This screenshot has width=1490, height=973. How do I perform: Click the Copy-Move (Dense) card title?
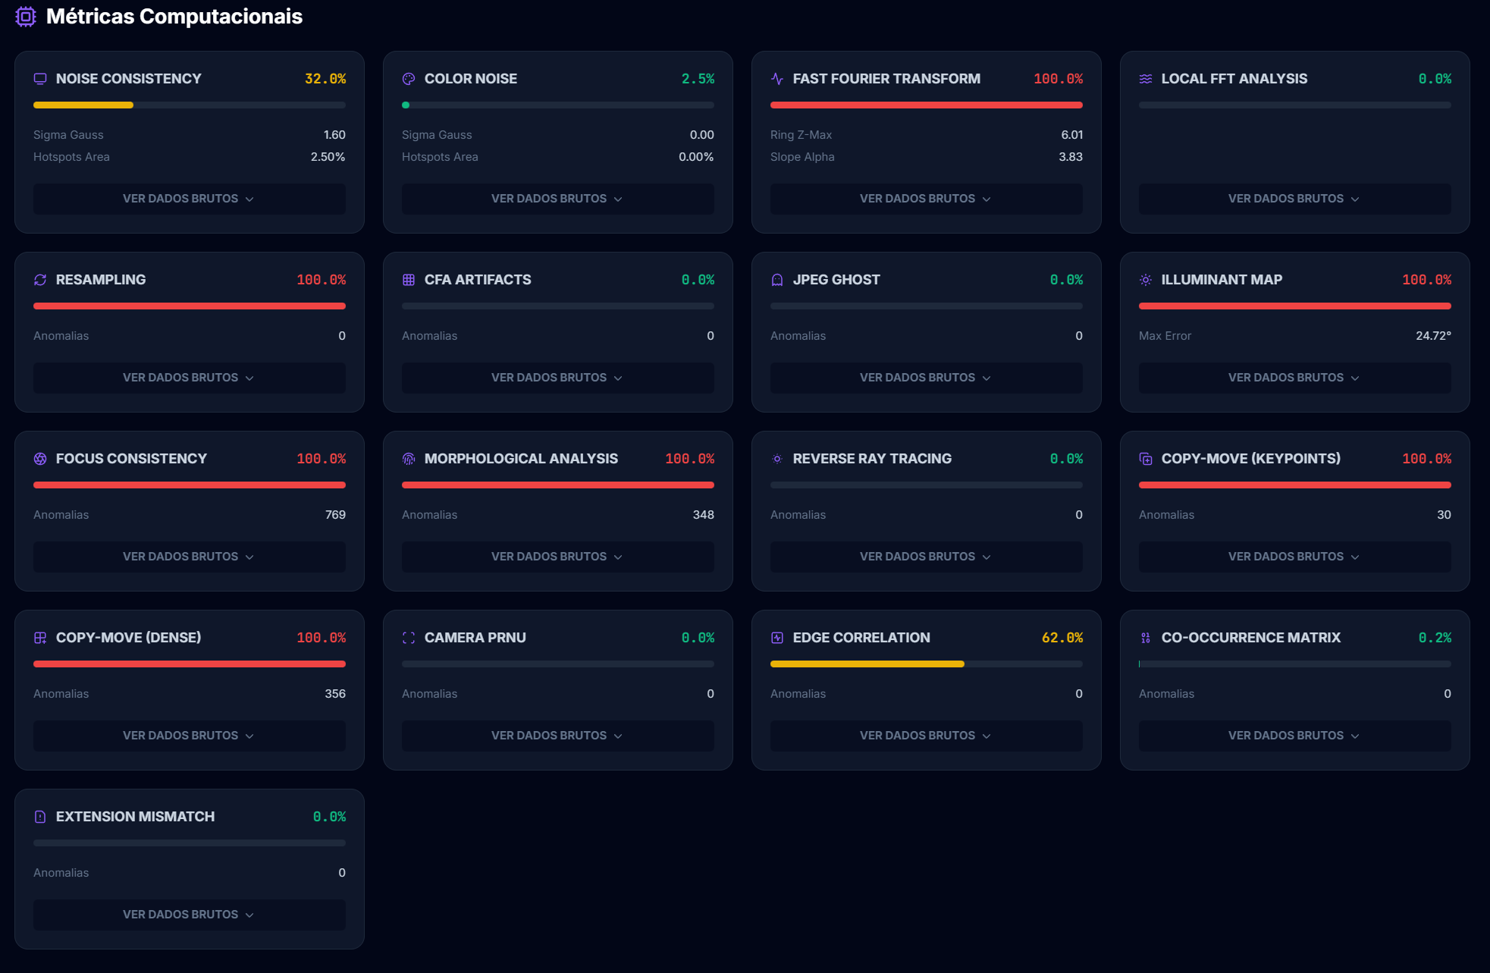[x=128, y=638]
